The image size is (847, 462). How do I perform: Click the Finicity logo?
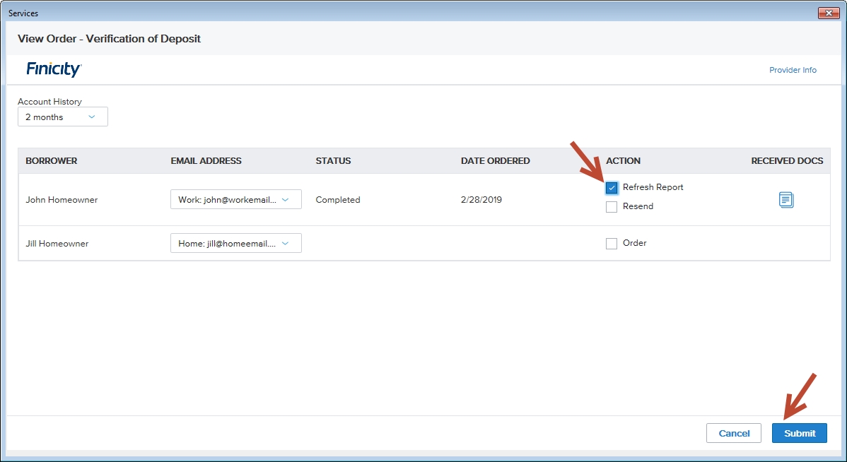[54, 69]
